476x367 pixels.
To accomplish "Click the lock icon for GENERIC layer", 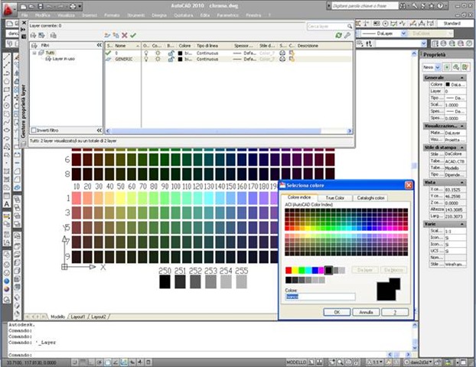I will (x=170, y=59).
